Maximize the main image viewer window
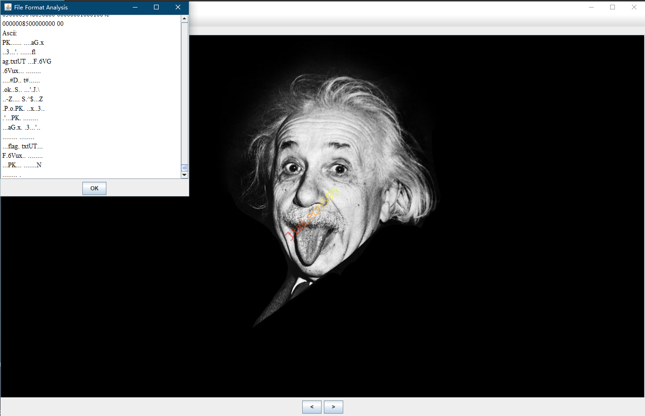 pyautogui.click(x=613, y=7)
